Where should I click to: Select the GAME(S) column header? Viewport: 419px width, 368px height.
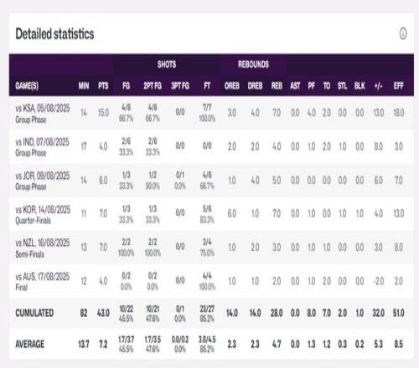click(x=27, y=86)
